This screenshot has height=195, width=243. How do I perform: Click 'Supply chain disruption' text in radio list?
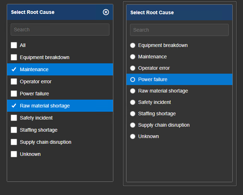[164, 125]
